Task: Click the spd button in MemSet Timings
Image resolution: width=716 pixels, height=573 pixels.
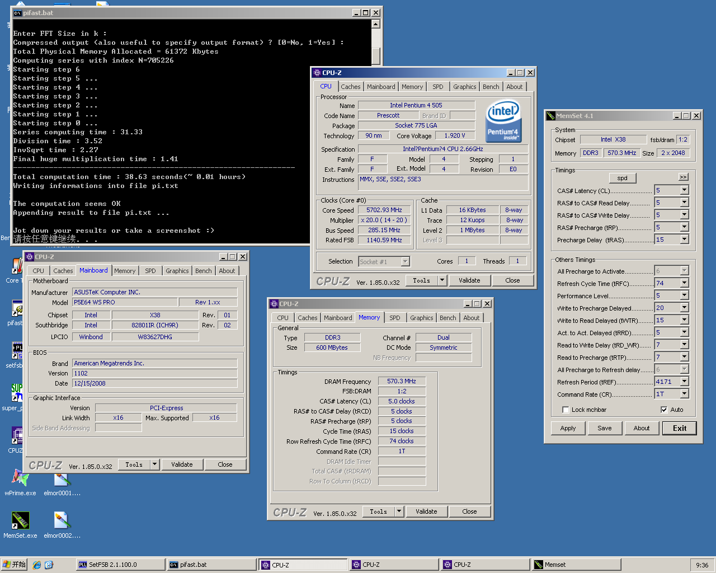Action: coord(622,178)
